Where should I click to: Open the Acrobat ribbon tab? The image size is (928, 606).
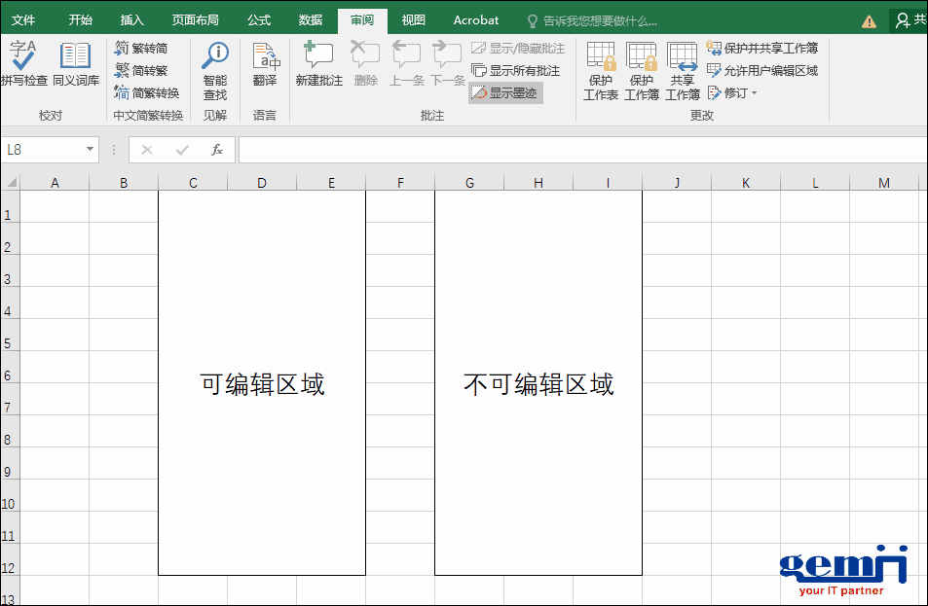[x=475, y=18]
